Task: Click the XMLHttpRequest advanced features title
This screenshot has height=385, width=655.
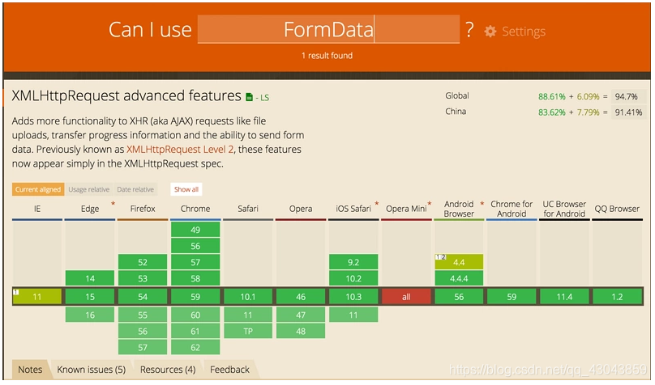Action: pyautogui.click(x=126, y=95)
